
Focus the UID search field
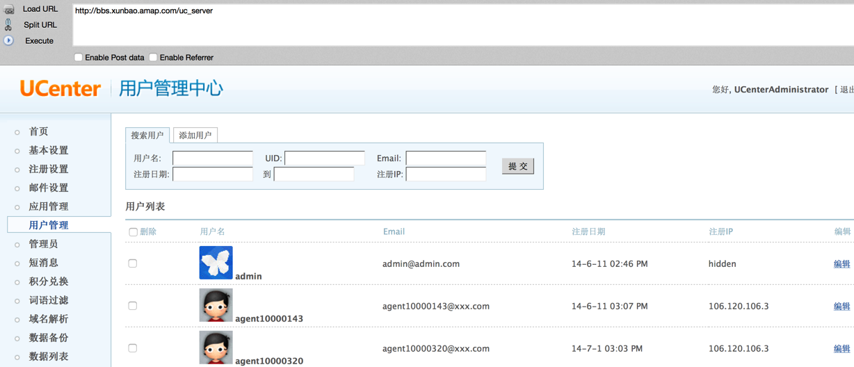325,158
